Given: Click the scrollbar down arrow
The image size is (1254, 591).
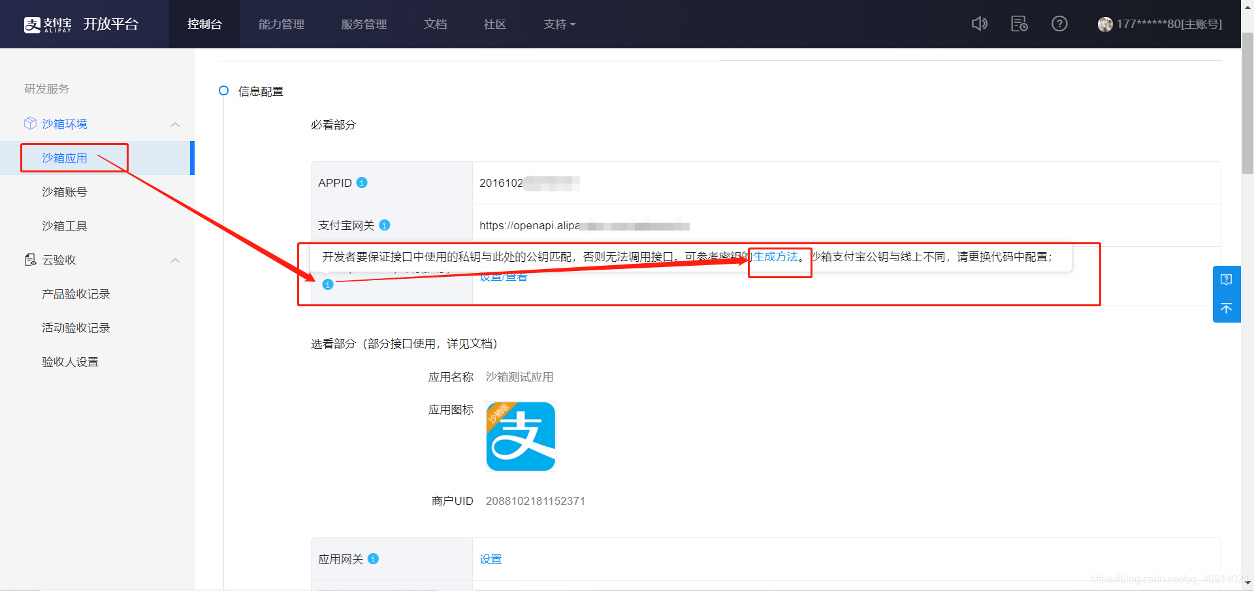Looking at the screenshot, I should point(1247,583).
